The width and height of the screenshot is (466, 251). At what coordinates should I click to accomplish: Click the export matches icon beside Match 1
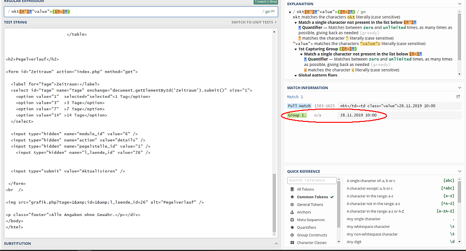[x=458, y=96]
